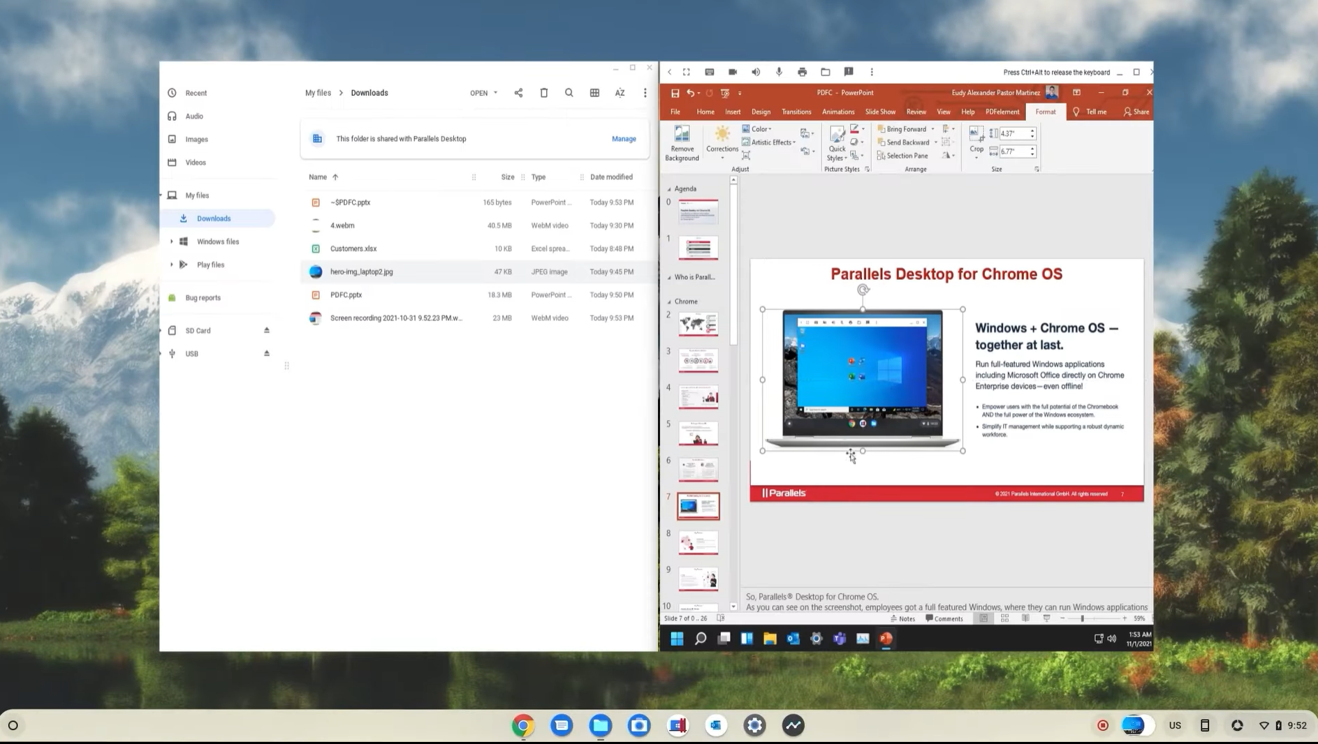
Task: Collapse the Agenda section in slide panel
Action: [669, 189]
